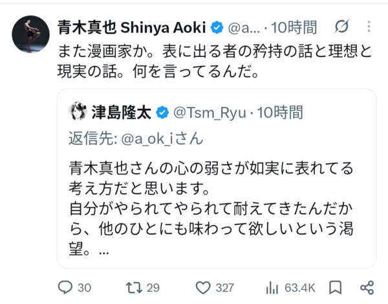Open the truncated @a... handle link
Screen dimensions: 388x304
(x=244, y=28)
